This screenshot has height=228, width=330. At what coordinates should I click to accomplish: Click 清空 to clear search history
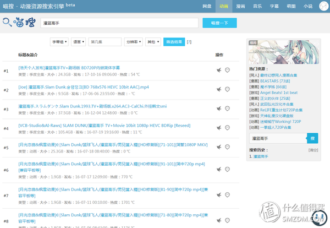click(313, 150)
